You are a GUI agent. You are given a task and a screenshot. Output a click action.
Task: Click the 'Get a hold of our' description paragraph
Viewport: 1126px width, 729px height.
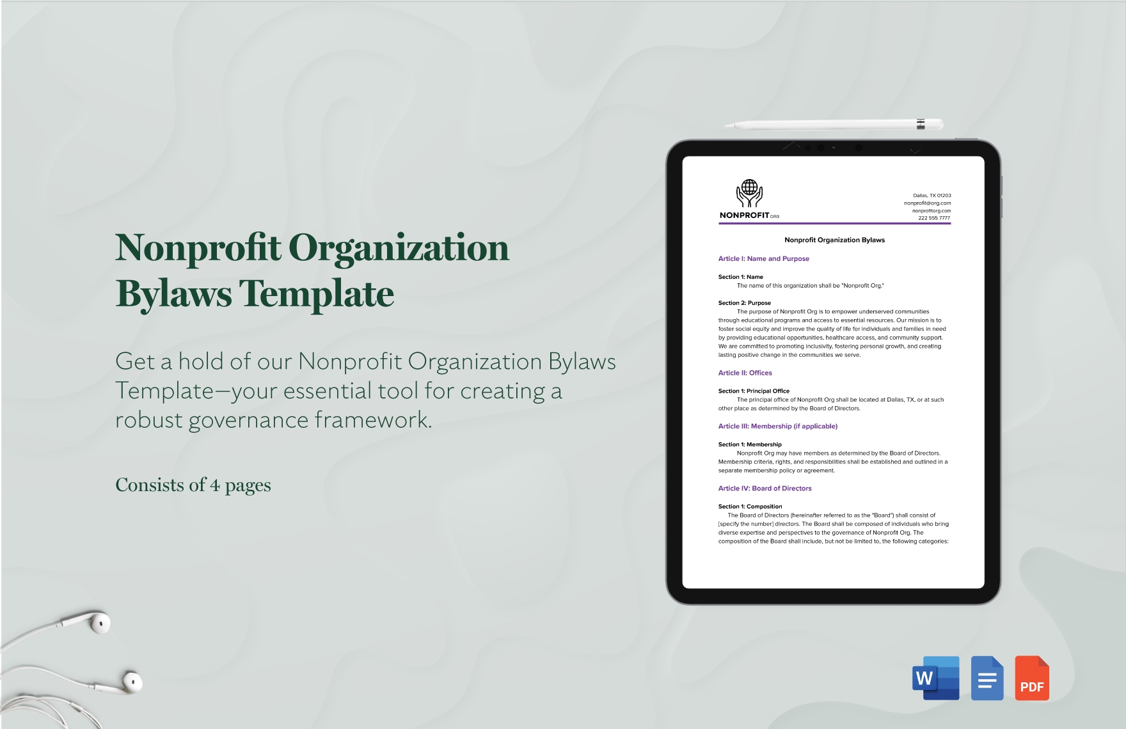coord(365,390)
